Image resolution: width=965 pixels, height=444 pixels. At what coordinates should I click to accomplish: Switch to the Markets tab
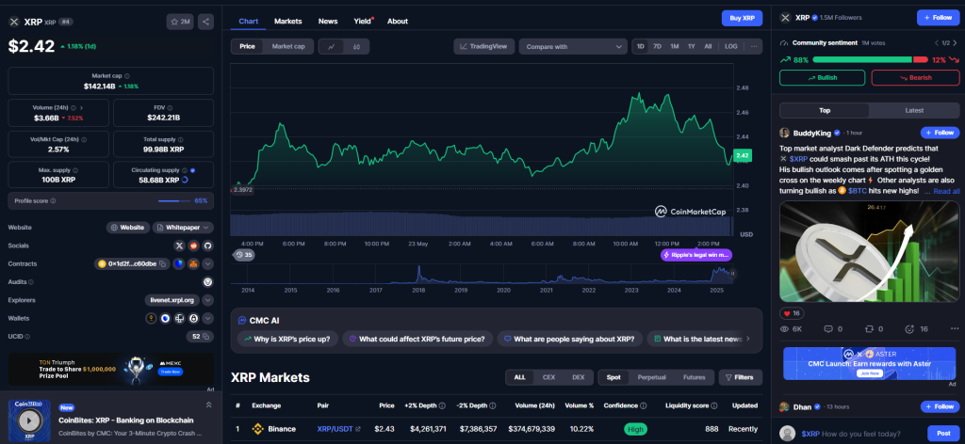287,21
